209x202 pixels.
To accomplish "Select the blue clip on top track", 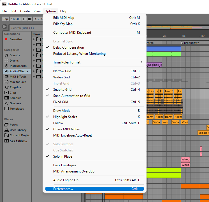I will click(x=164, y=49).
